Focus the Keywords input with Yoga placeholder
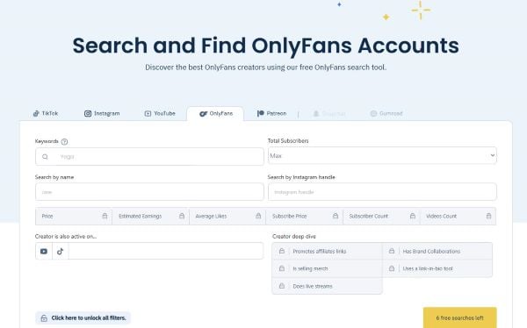The image size is (527, 328). click(x=149, y=156)
